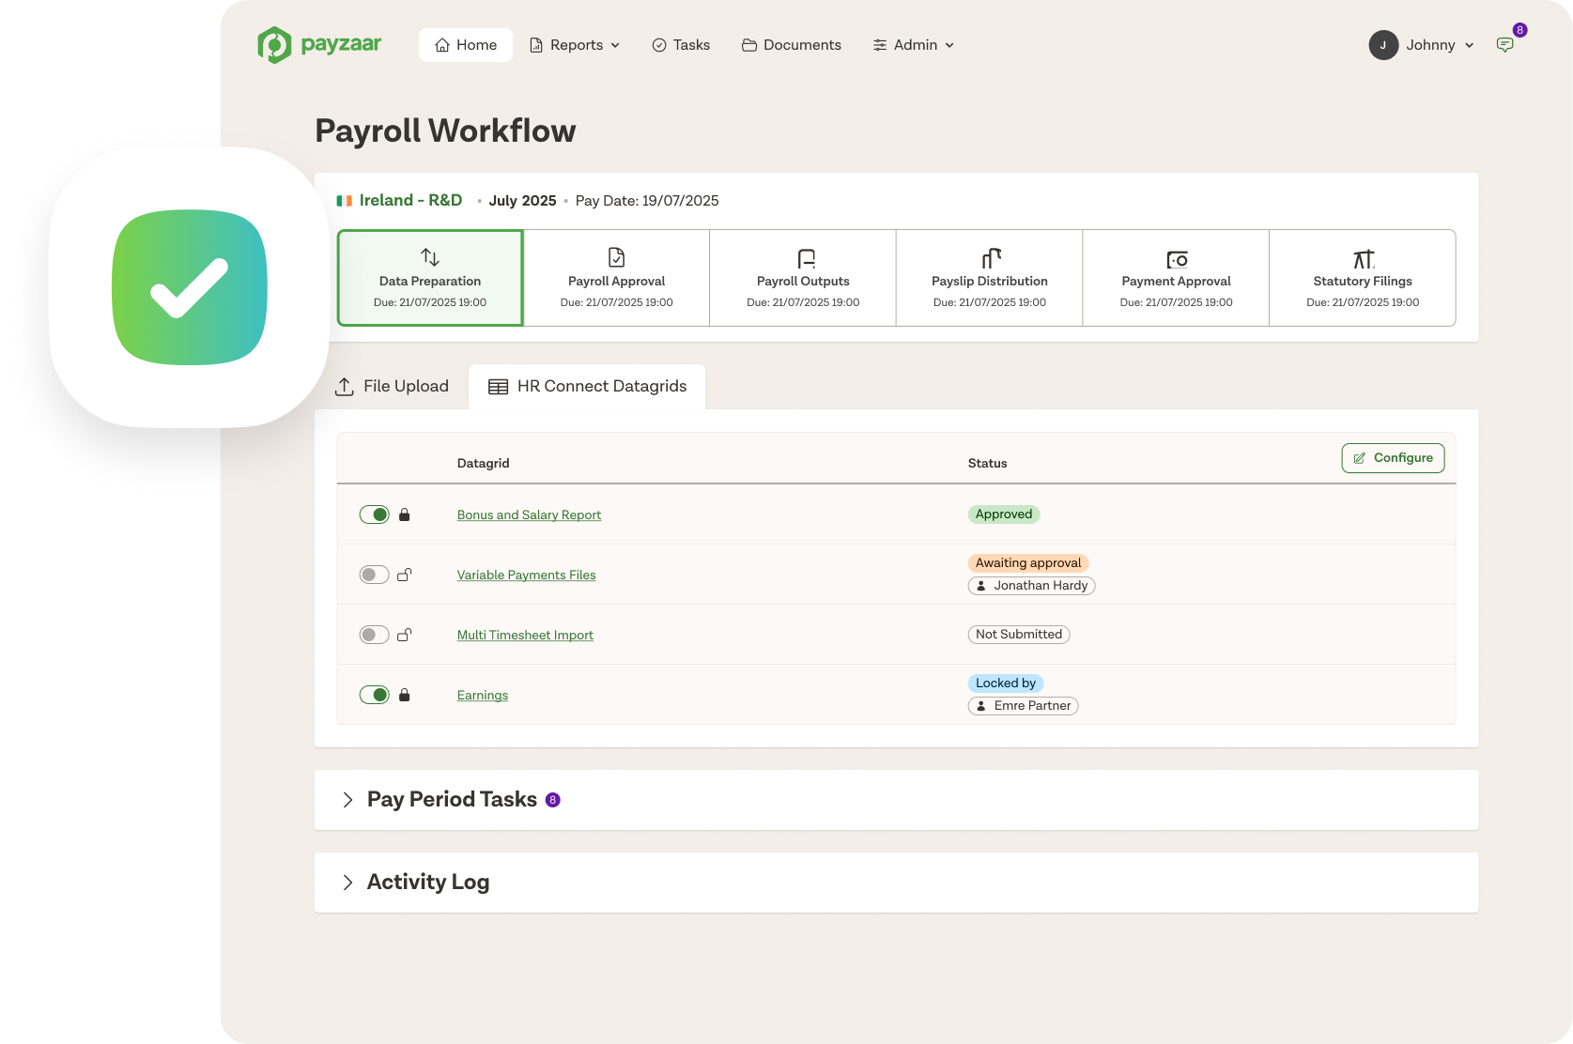Screen dimensions: 1573x1044
Task: Toggle off Bonus and Salary Report switch
Action: [375, 514]
